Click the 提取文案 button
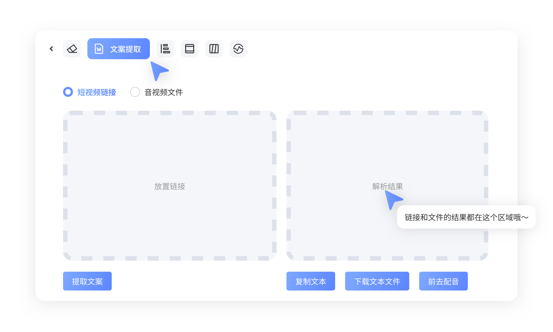 (87, 281)
